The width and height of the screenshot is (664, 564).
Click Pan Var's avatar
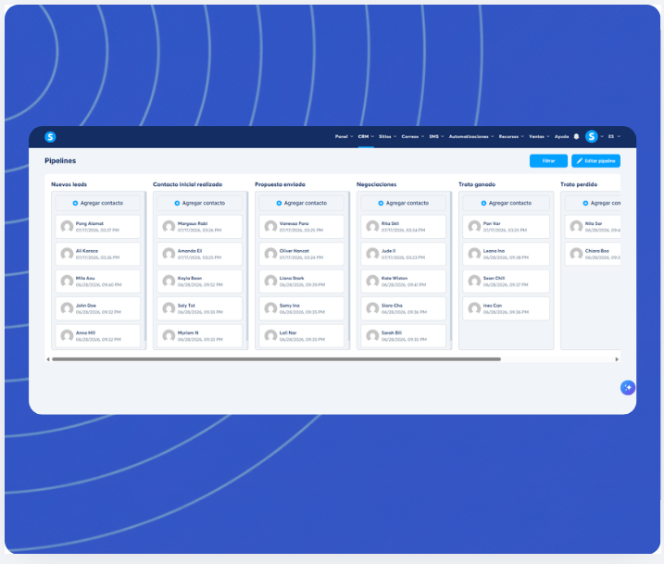coord(474,227)
